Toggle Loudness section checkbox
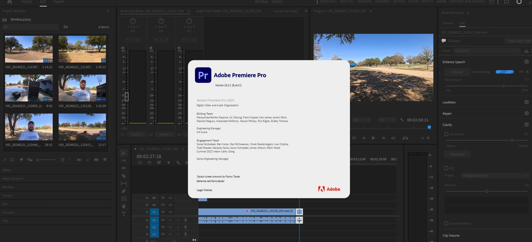 point(526,102)
